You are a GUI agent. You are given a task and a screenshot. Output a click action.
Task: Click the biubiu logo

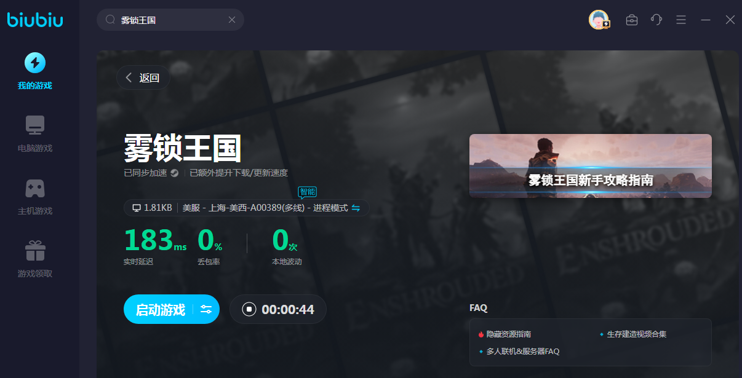35,20
